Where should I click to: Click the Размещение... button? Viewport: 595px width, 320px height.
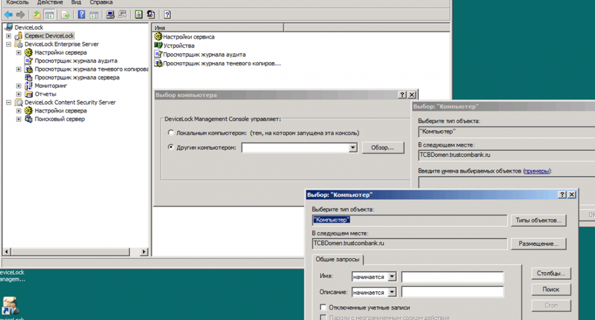coord(538,243)
